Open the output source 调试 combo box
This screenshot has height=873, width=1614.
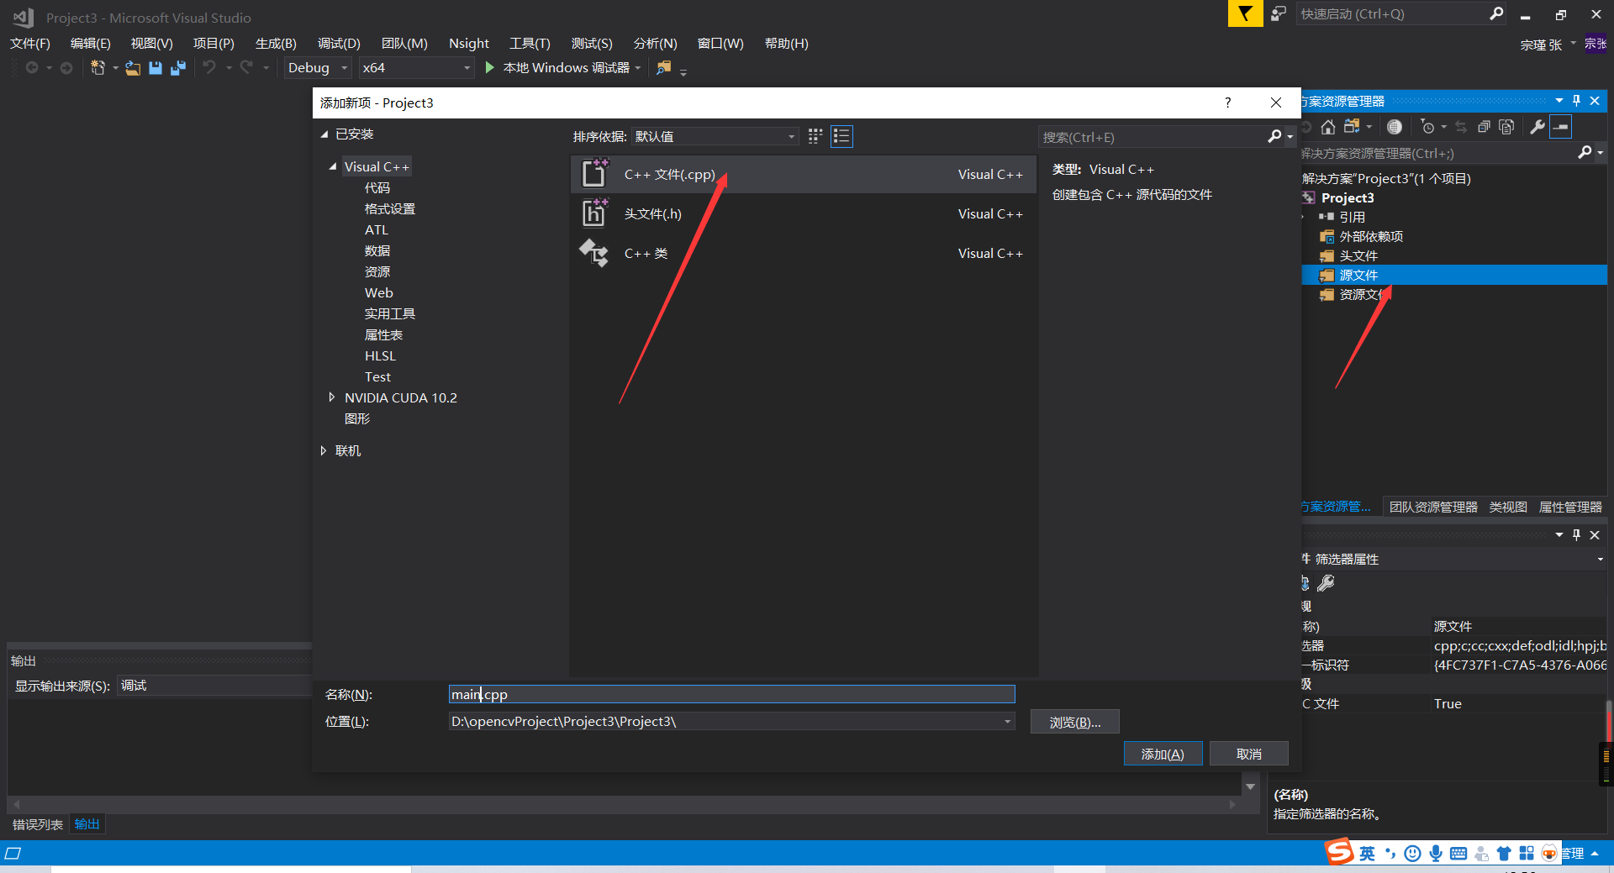click(x=214, y=686)
